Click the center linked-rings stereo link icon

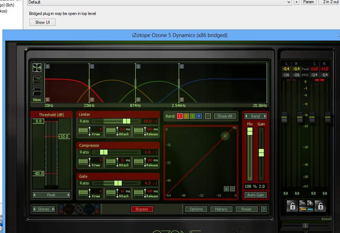coord(78,209)
